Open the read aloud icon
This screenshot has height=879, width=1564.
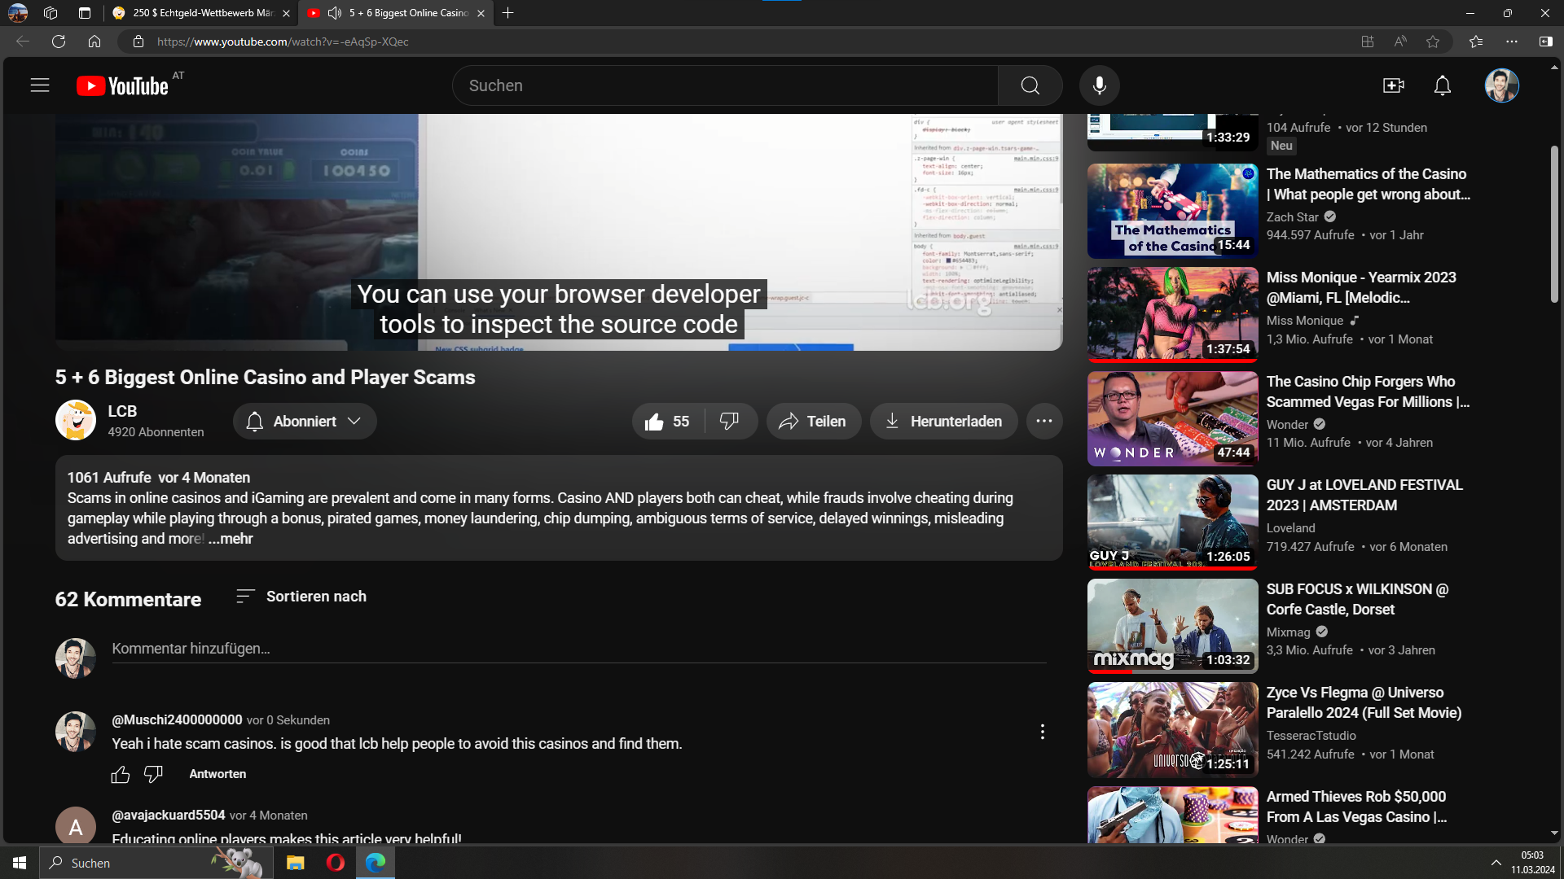coord(1400,42)
